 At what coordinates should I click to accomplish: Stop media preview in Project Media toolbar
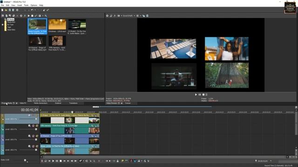click(x=32, y=16)
